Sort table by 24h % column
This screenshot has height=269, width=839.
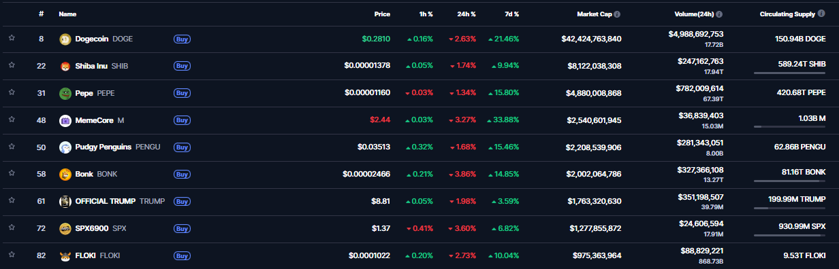click(x=466, y=14)
